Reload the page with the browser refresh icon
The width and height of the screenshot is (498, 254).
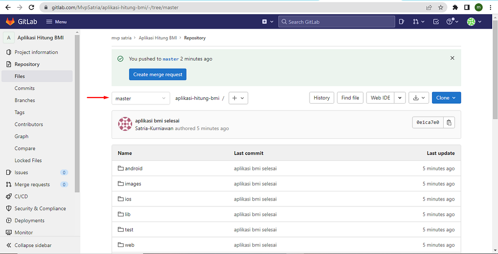(x=31, y=7)
